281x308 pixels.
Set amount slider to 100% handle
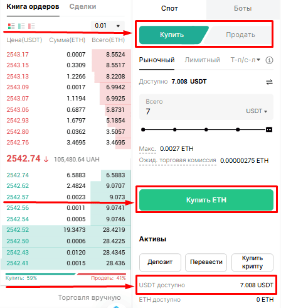(x=269, y=129)
